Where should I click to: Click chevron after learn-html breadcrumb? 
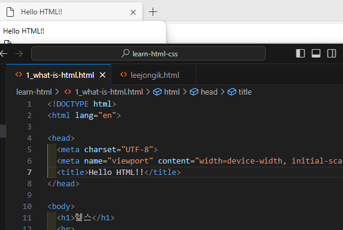(x=57, y=92)
